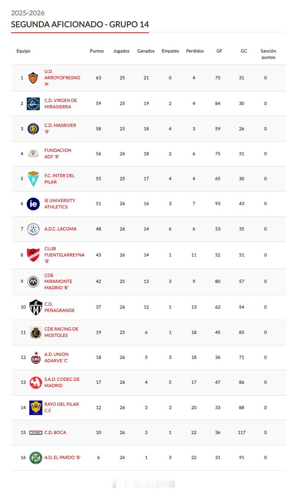Image resolution: width=286 pixels, height=491 pixels.
Task: Click the Puntos column header
Action: (97, 51)
